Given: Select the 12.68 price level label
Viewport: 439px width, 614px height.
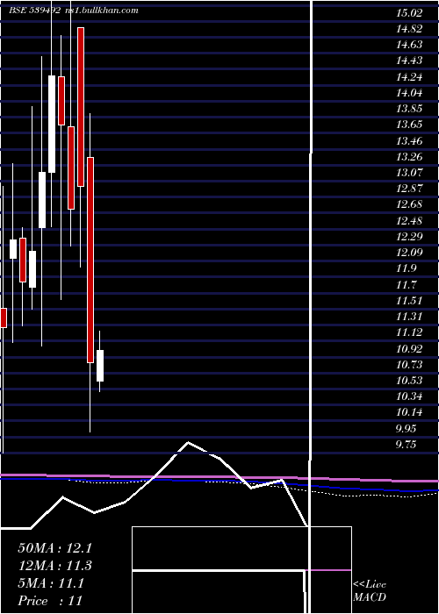Looking at the screenshot, I should 409,204.
